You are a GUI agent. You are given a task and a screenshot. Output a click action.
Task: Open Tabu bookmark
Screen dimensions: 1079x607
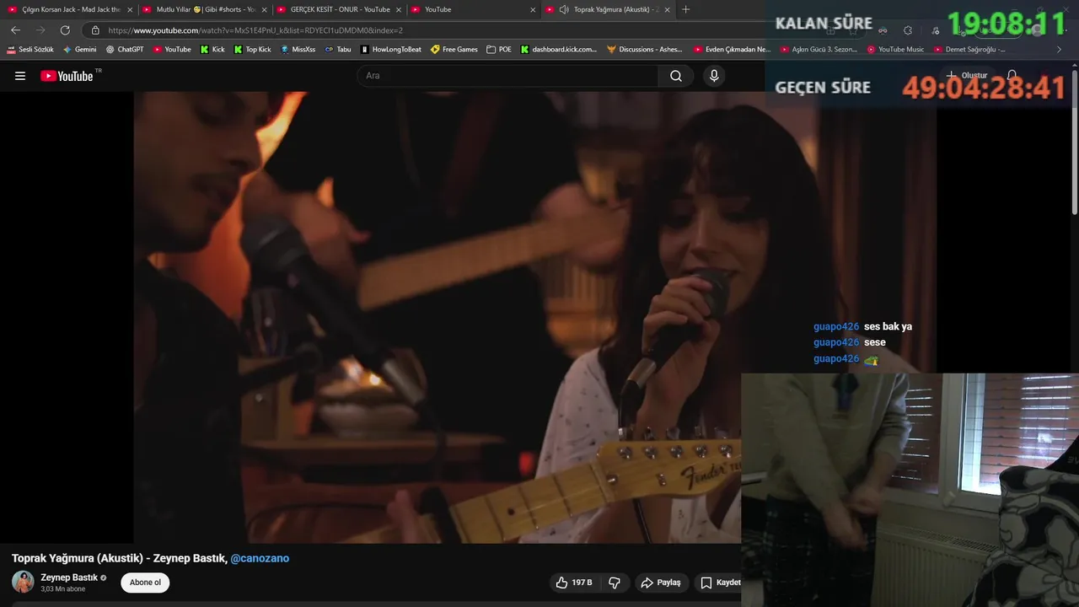point(338,50)
